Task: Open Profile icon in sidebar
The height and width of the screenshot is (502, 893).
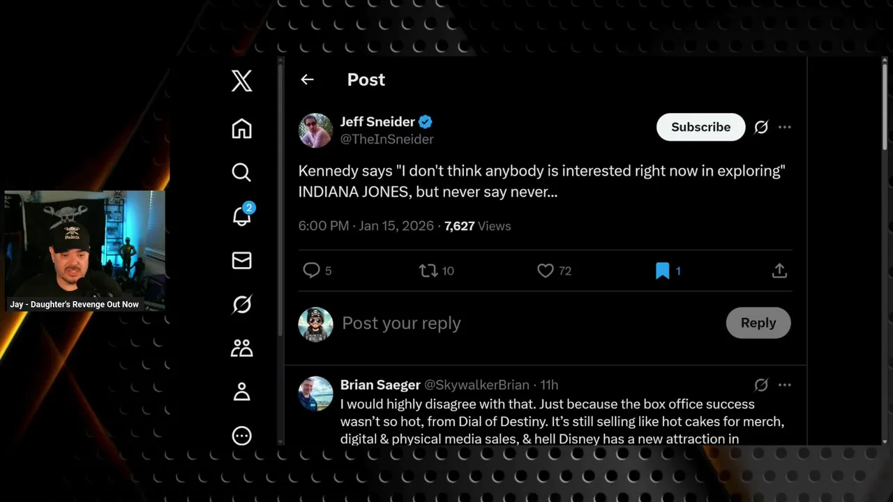Action: click(x=241, y=392)
